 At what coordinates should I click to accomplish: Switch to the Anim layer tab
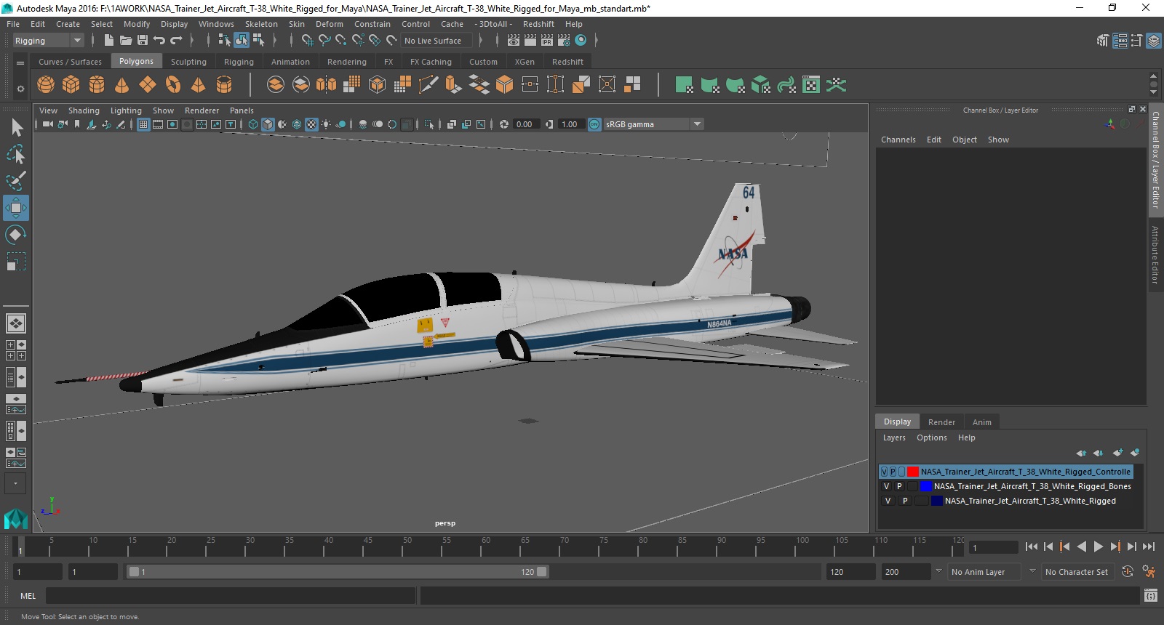[x=981, y=422]
